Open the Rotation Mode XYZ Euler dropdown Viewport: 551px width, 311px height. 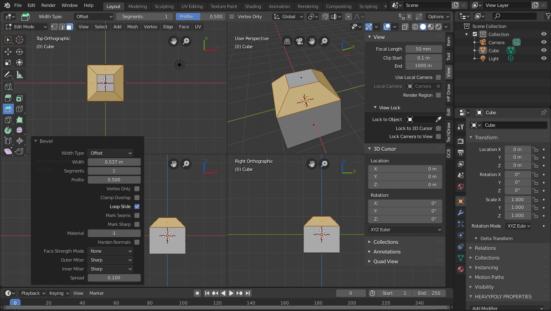[518, 226]
